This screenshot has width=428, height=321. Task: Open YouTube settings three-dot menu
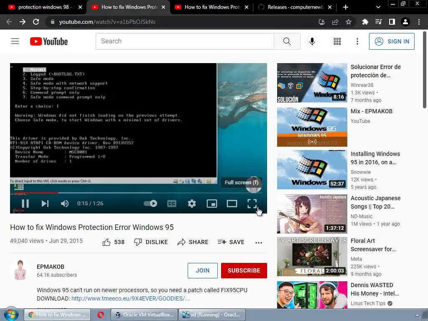(357, 41)
